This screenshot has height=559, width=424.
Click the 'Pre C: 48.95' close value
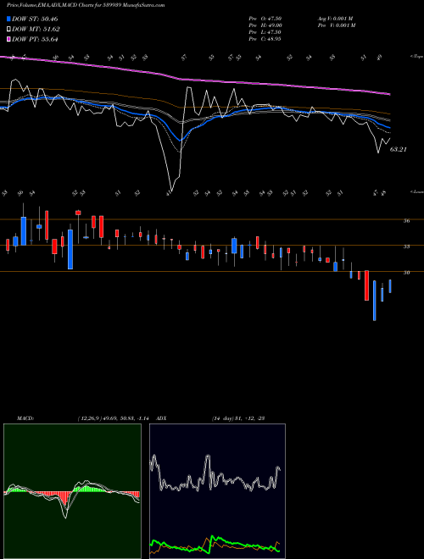265,39
